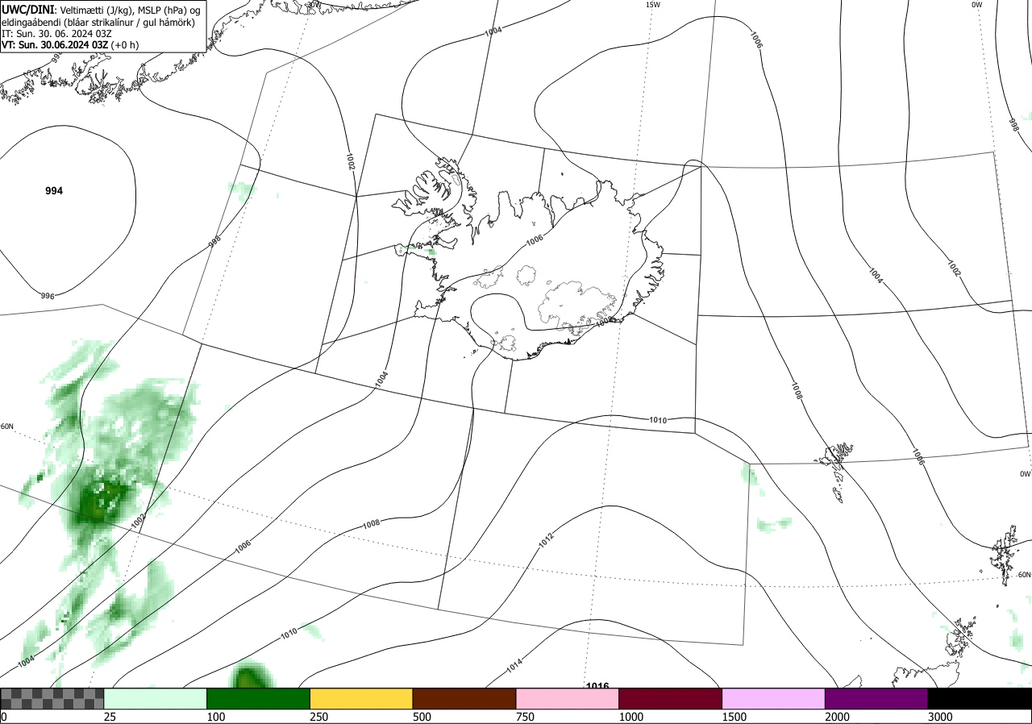Screen dimensions: 1032x724
Task: Click the legend scale value "750"
Action: (526, 717)
